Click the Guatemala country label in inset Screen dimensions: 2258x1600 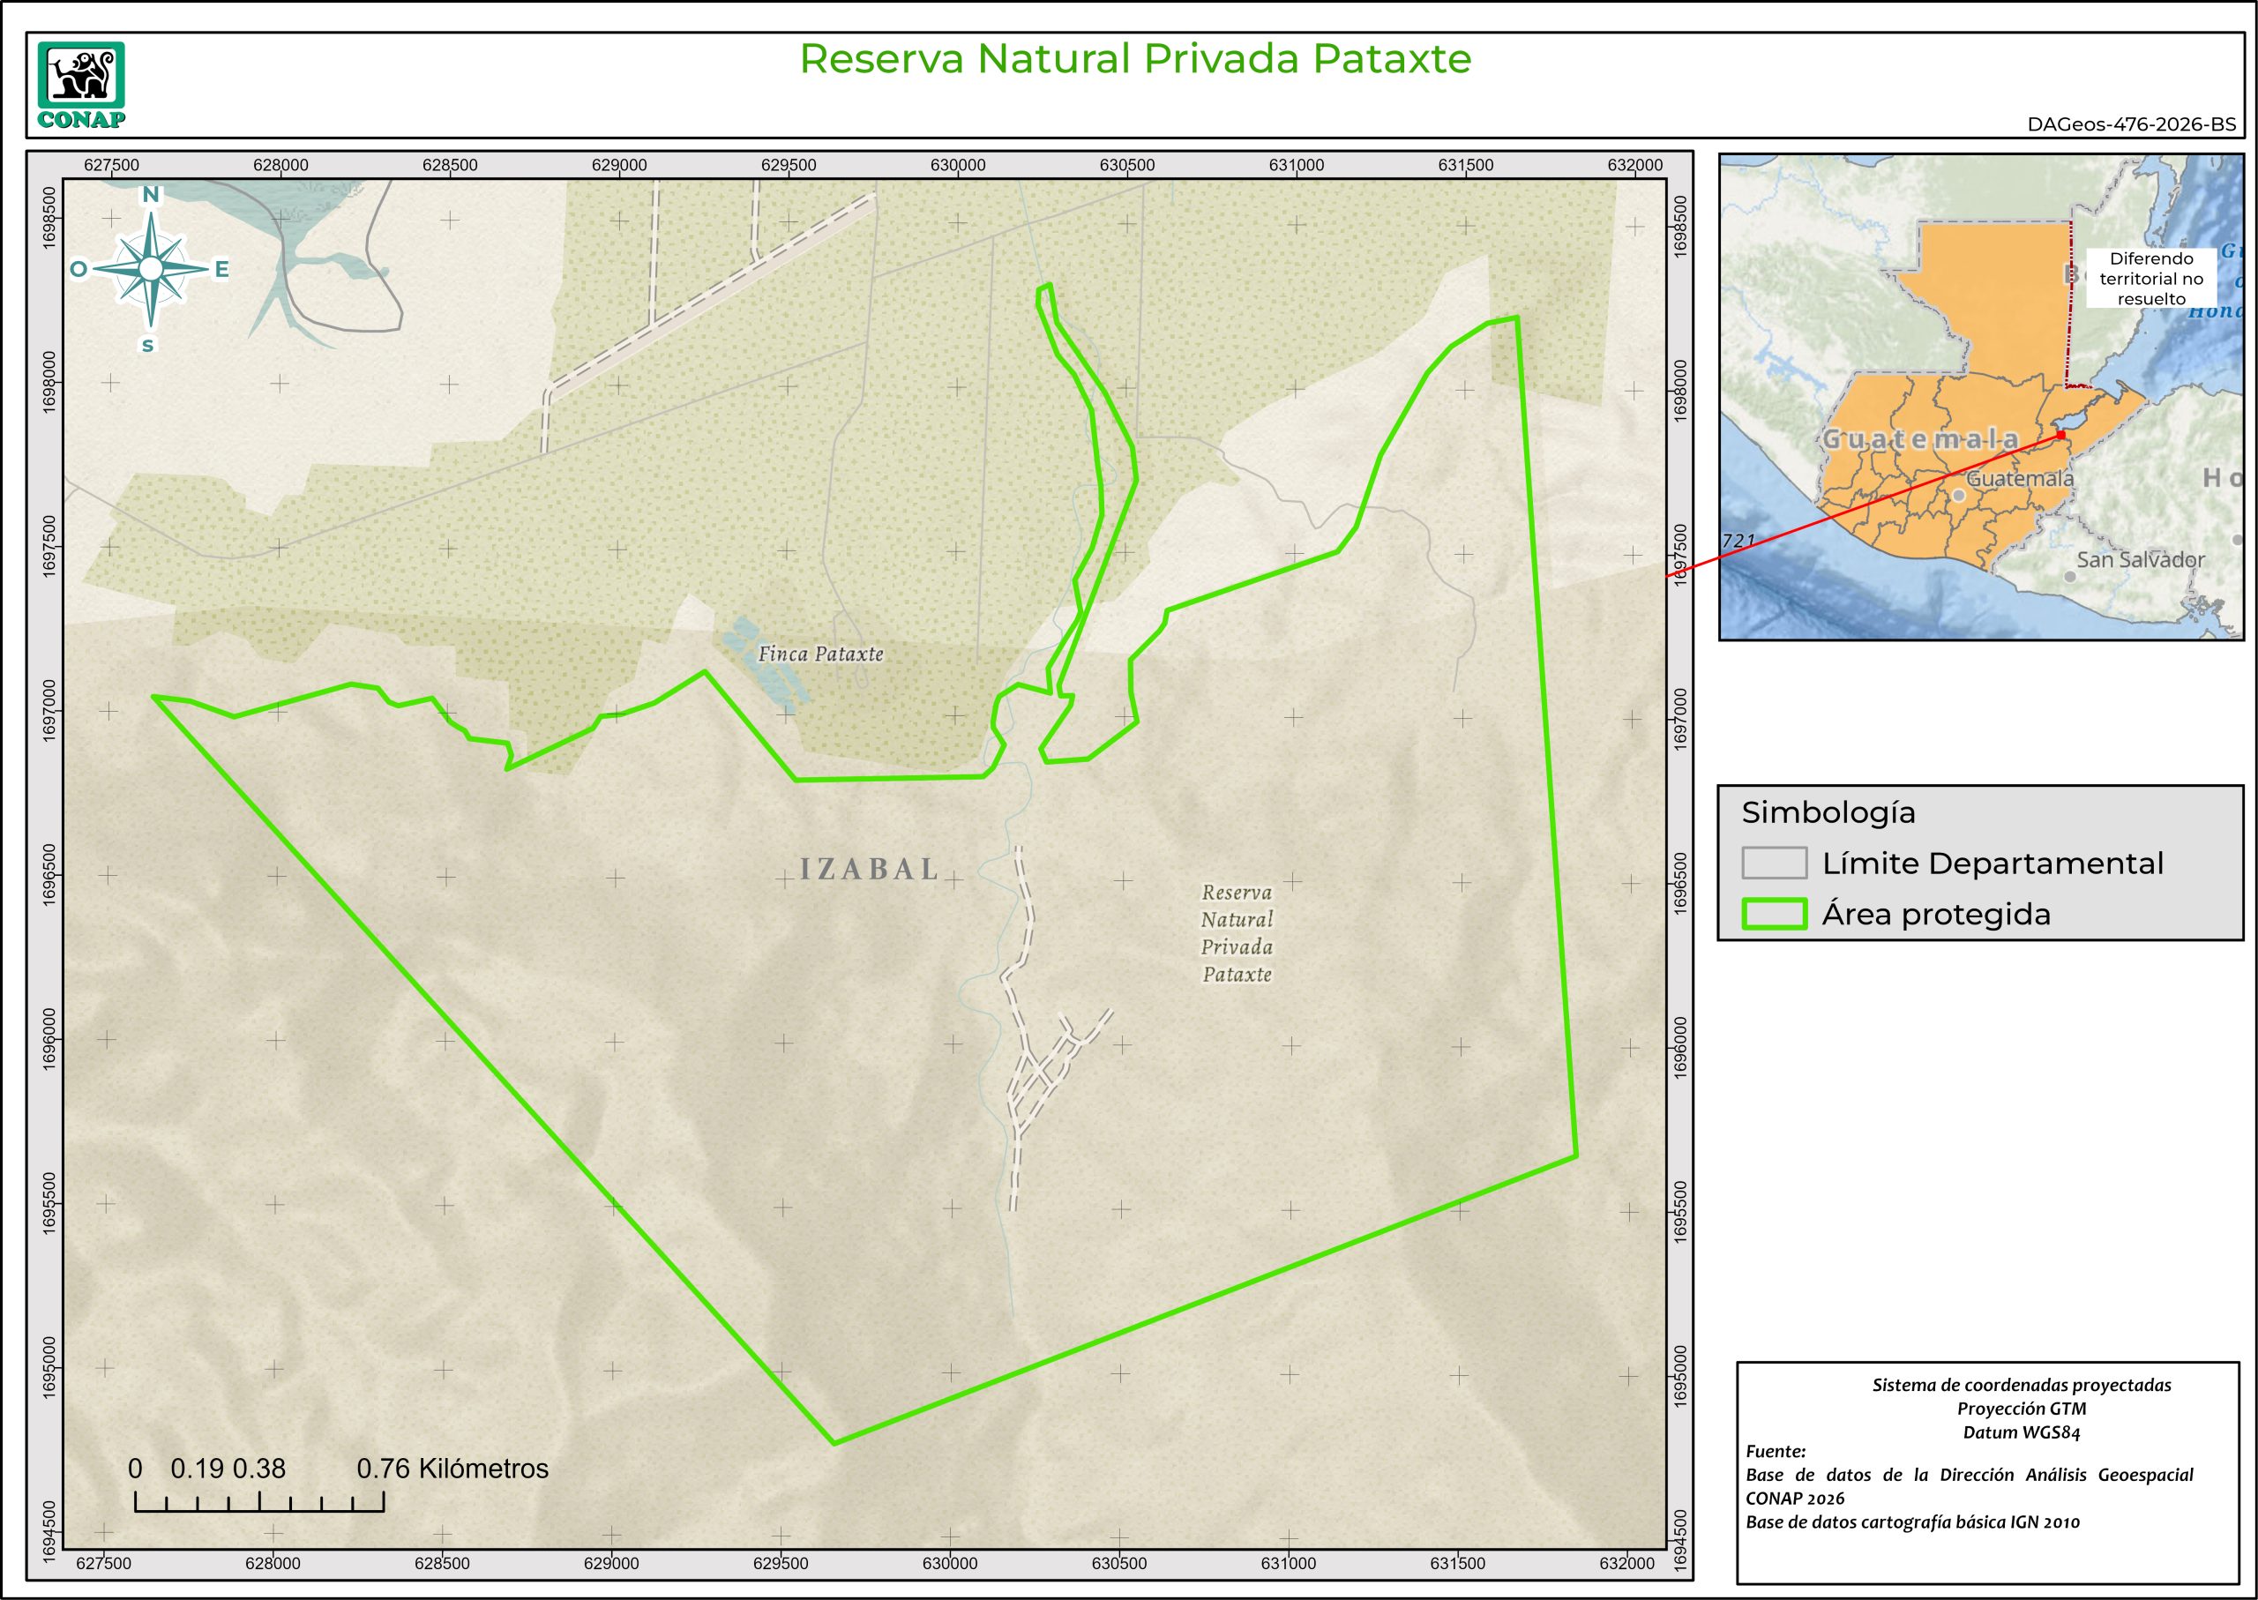pos(1919,439)
